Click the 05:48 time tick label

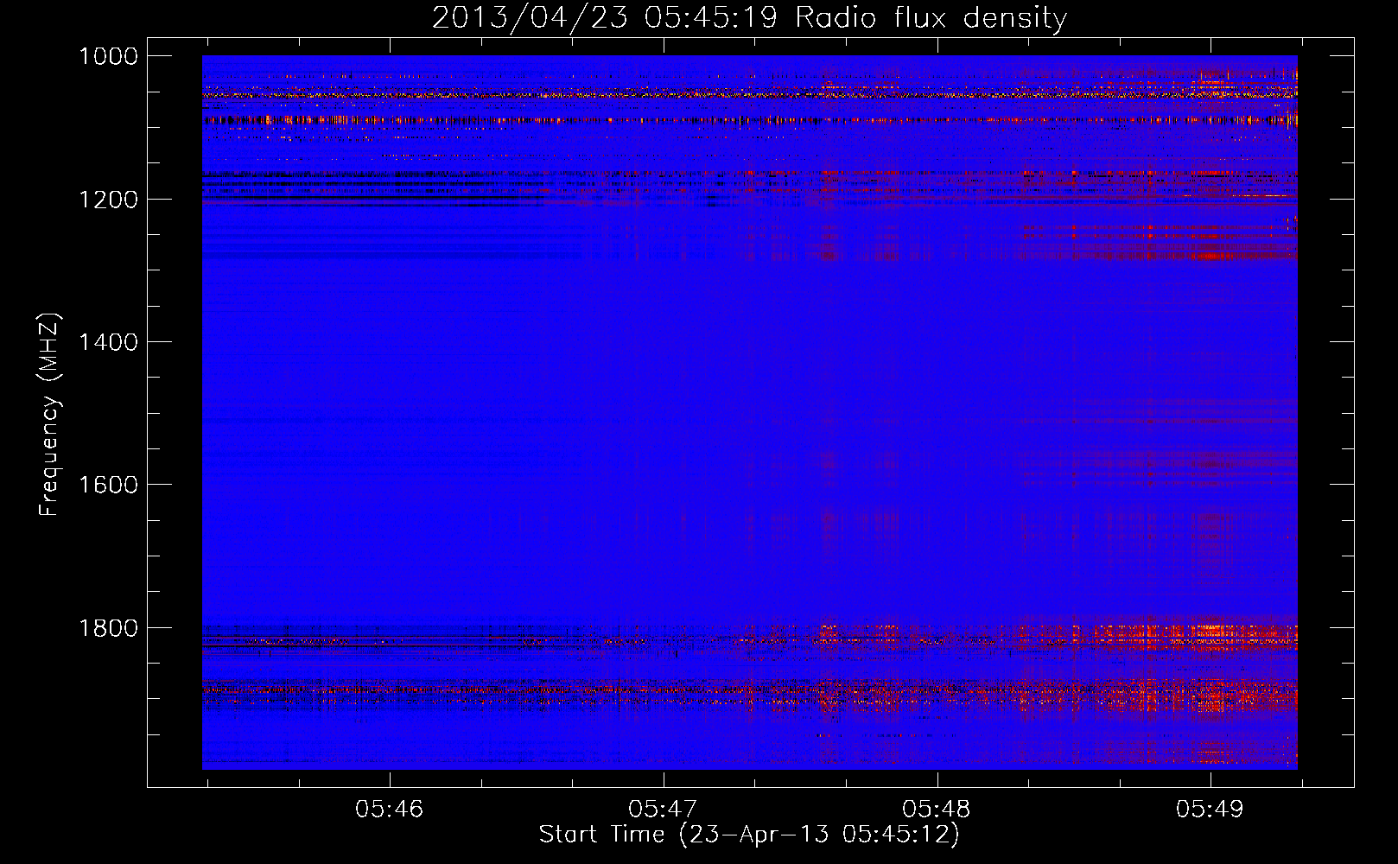[x=937, y=809]
